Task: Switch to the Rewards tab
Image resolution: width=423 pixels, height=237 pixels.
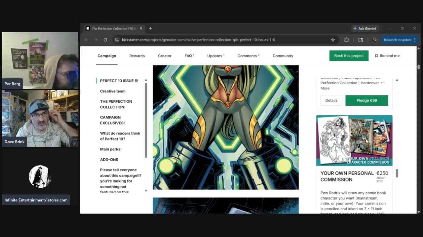Action: 137,56
